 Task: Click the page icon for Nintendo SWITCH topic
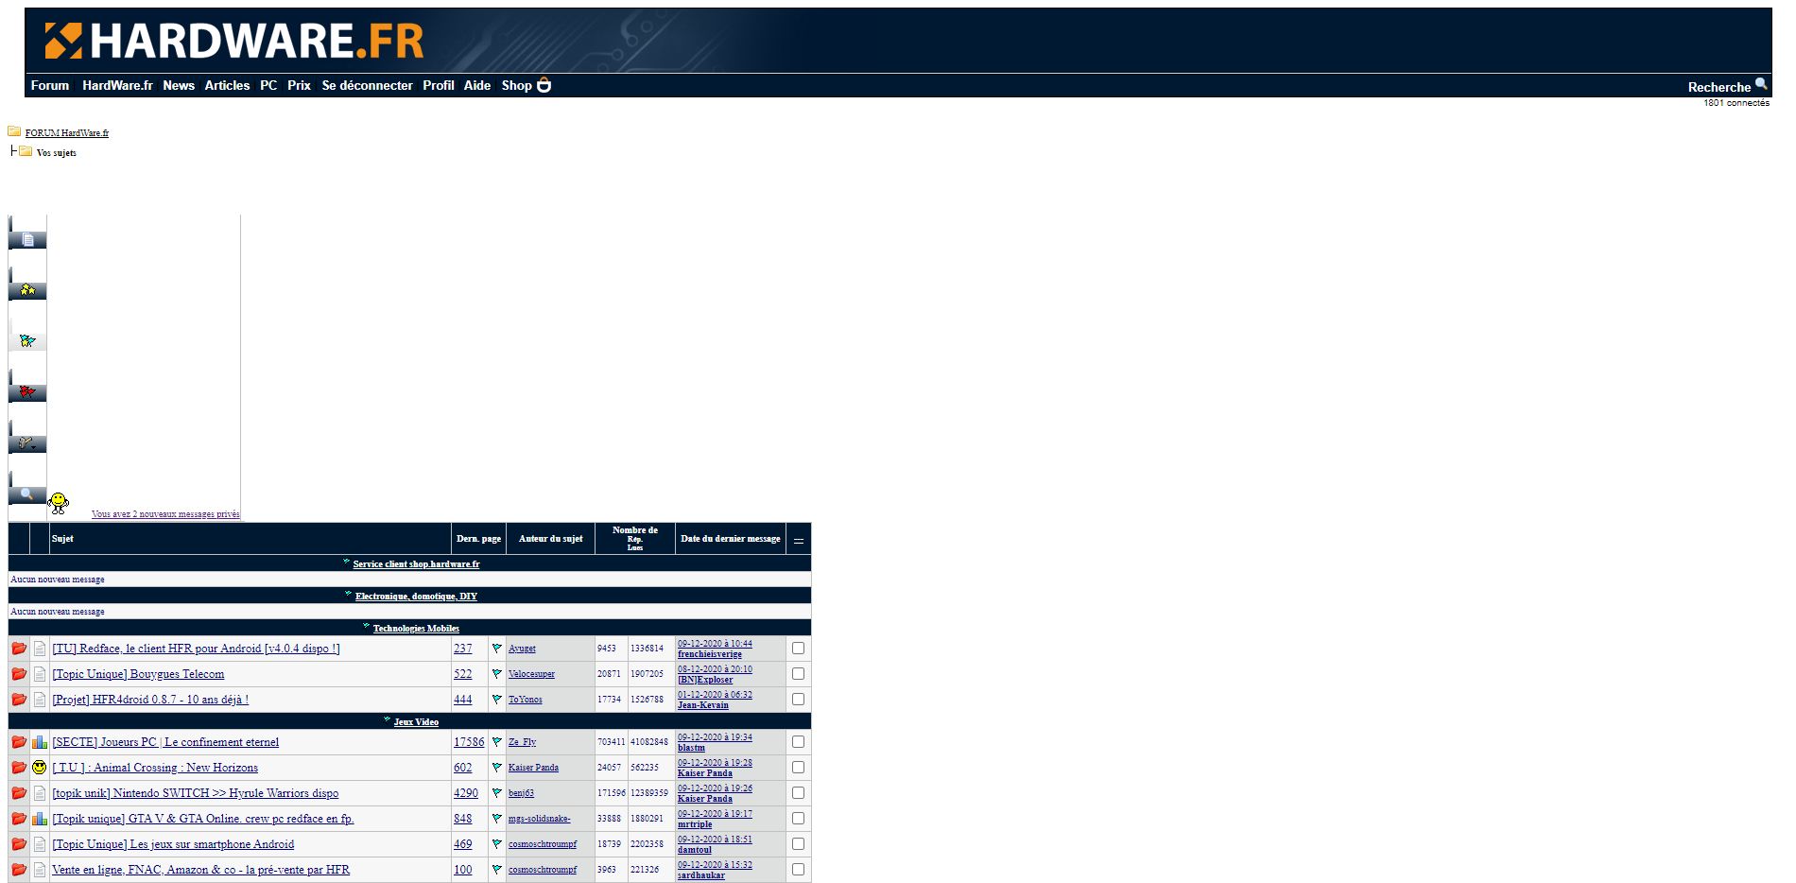click(40, 793)
